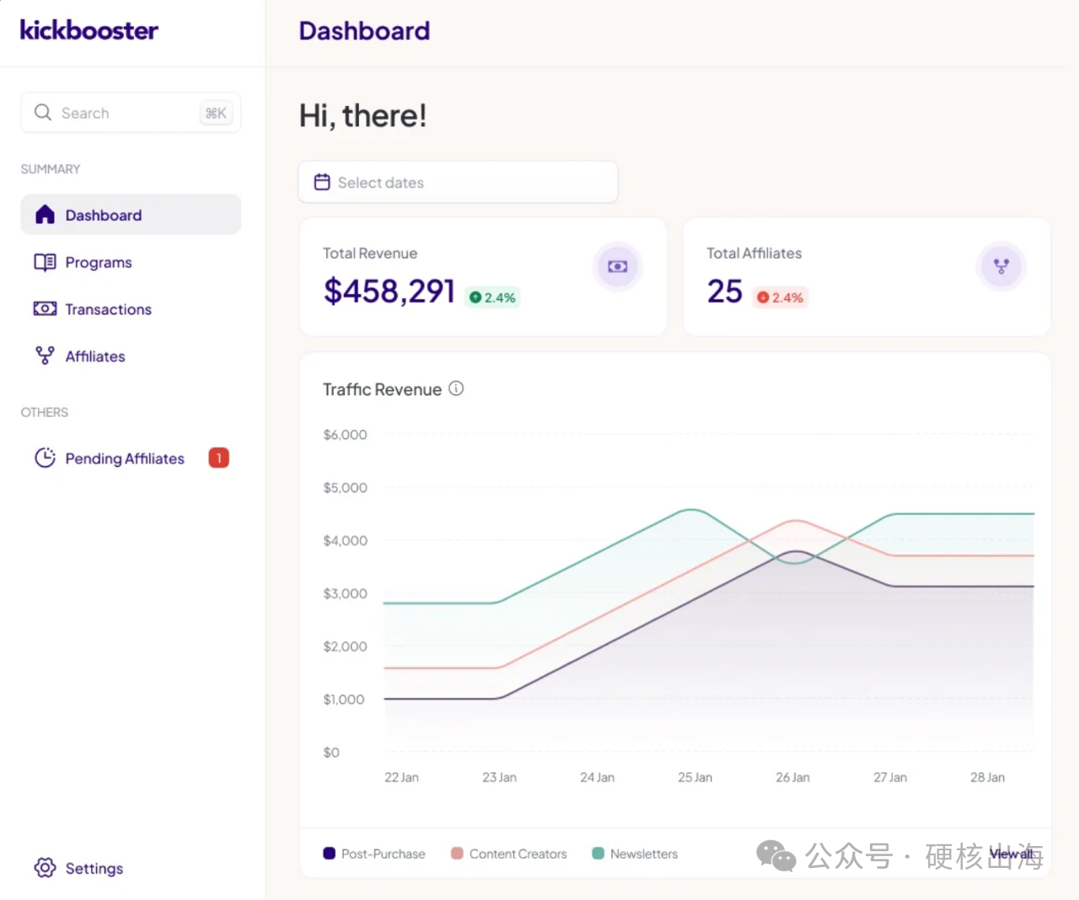Click the calendar icon in Select dates

click(322, 182)
